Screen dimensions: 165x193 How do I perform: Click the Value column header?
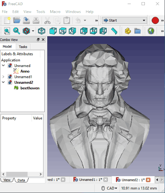[38, 118]
